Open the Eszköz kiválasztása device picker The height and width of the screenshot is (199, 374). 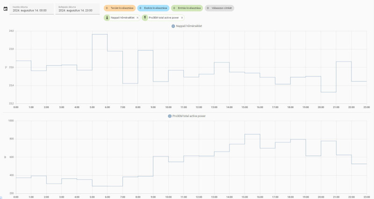click(x=153, y=8)
